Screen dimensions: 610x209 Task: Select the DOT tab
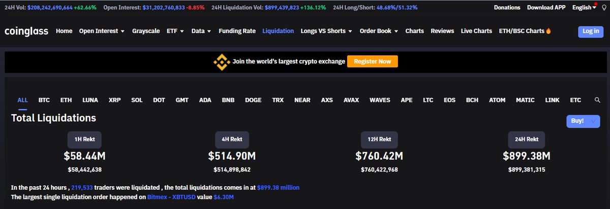pyautogui.click(x=159, y=100)
